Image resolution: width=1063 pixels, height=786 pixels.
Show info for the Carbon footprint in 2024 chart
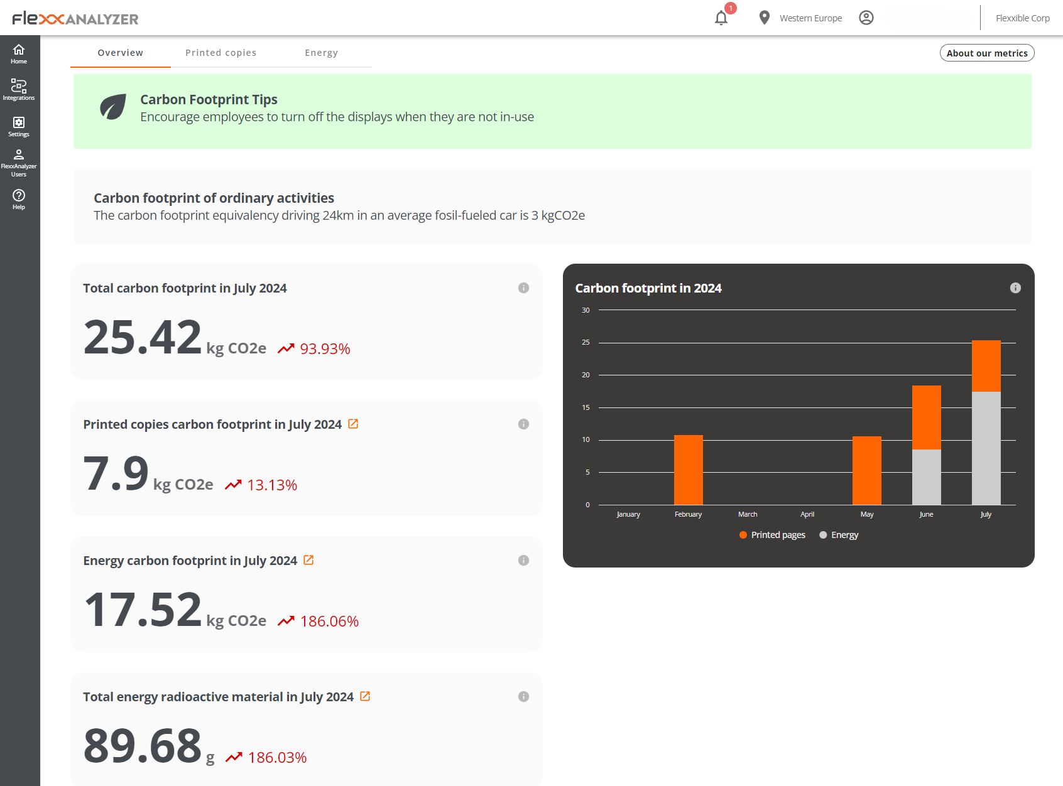pos(1016,288)
